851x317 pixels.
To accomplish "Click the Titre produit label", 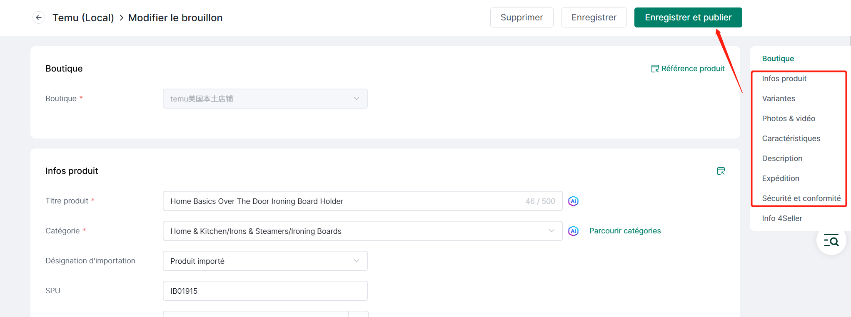I will pyautogui.click(x=67, y=201).
